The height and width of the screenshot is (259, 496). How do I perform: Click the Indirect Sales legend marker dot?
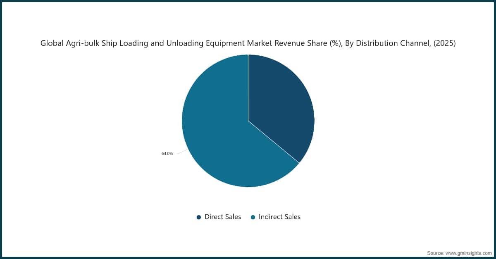pos(253,216)
